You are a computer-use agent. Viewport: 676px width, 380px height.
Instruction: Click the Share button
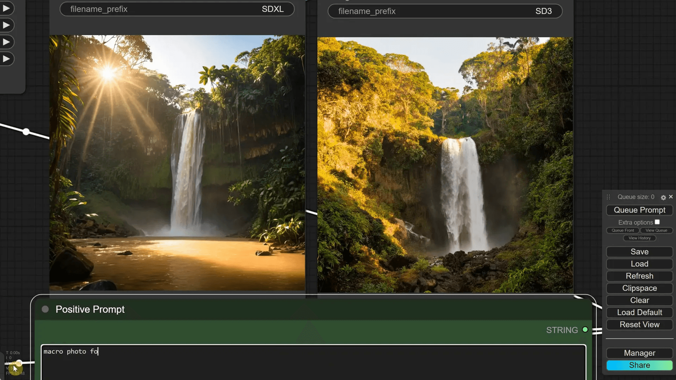(x=639, y=365)
